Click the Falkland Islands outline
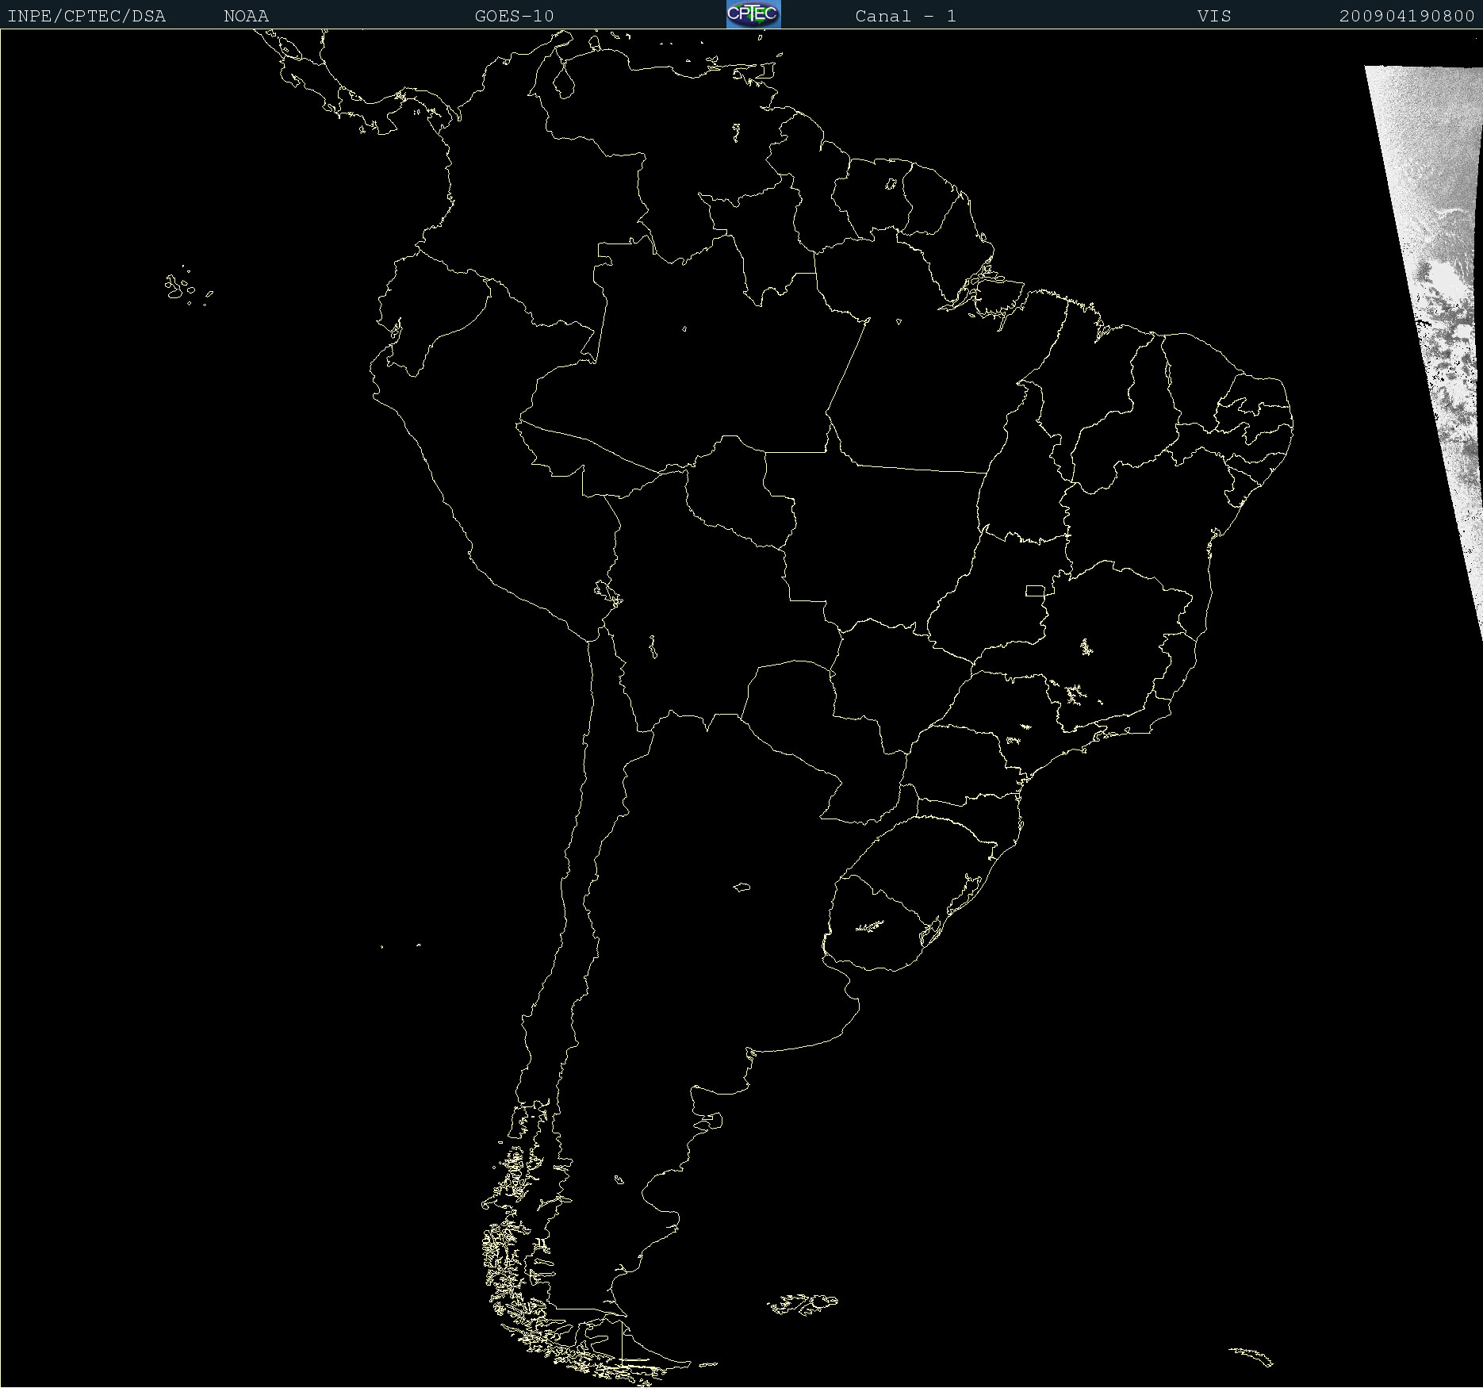 (802, 1303)
